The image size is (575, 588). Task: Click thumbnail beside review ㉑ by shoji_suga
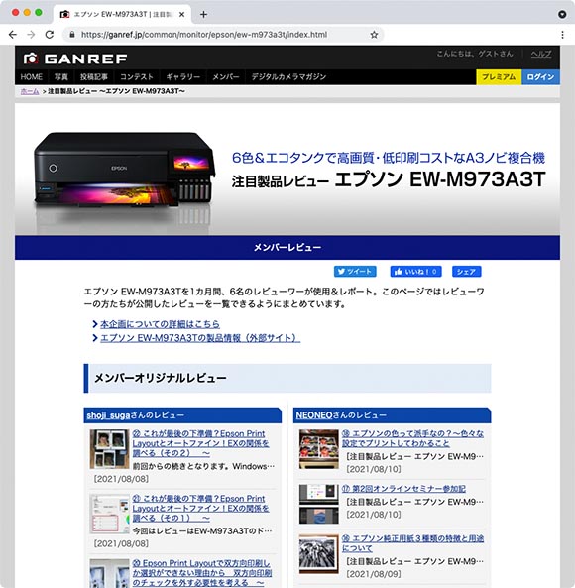109,514
